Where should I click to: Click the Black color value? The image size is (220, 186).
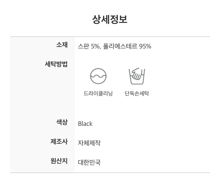coord(85,124)
